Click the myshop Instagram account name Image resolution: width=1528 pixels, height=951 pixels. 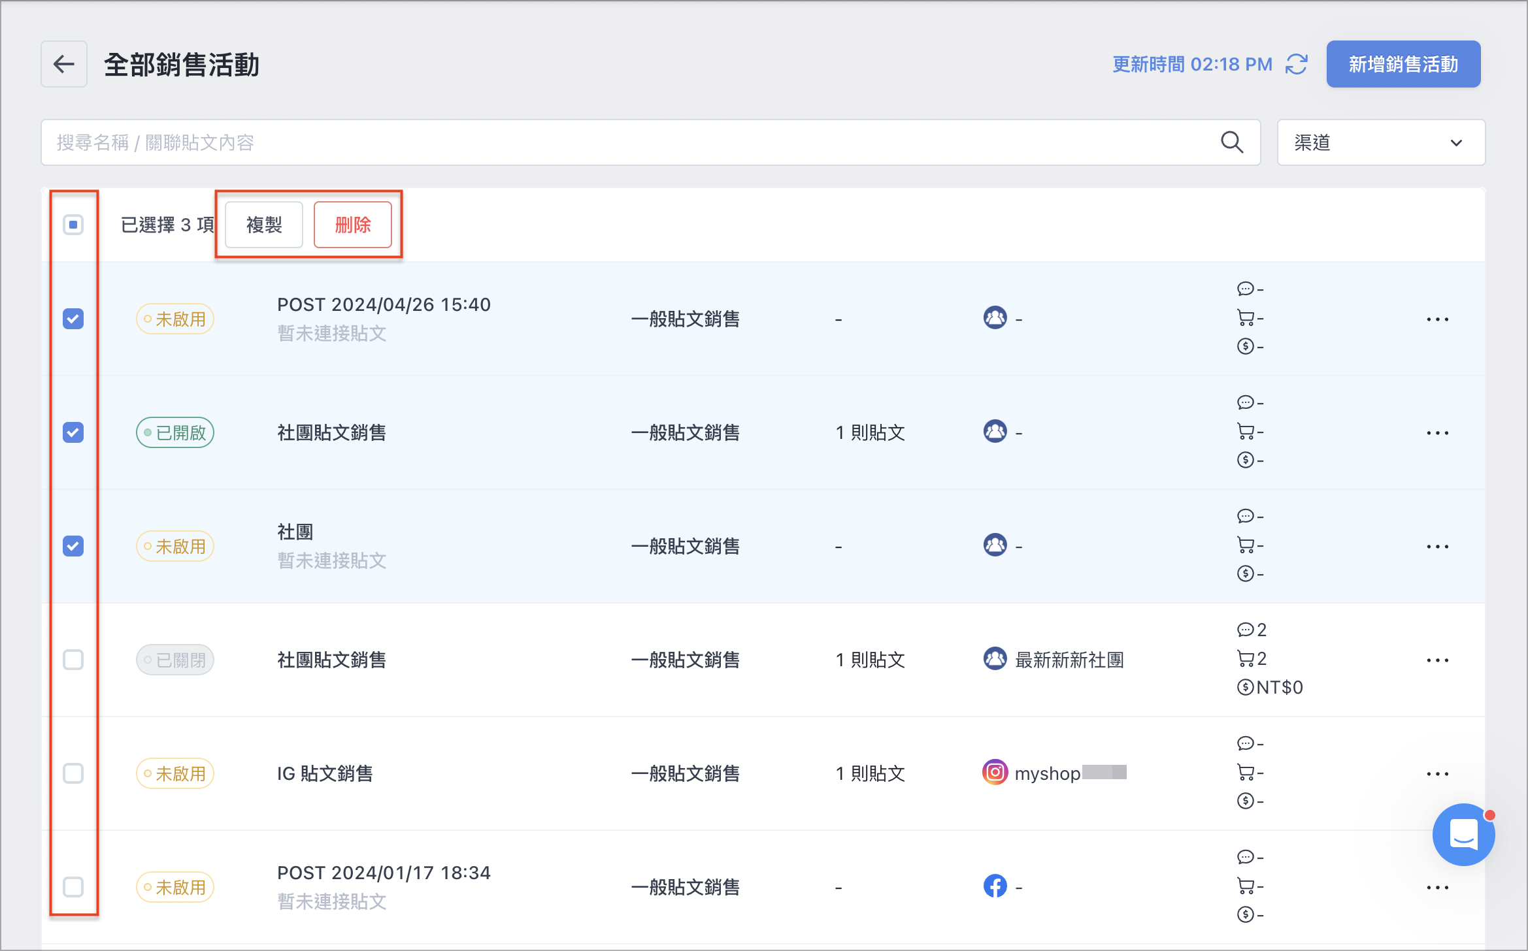coord(1047,773)
